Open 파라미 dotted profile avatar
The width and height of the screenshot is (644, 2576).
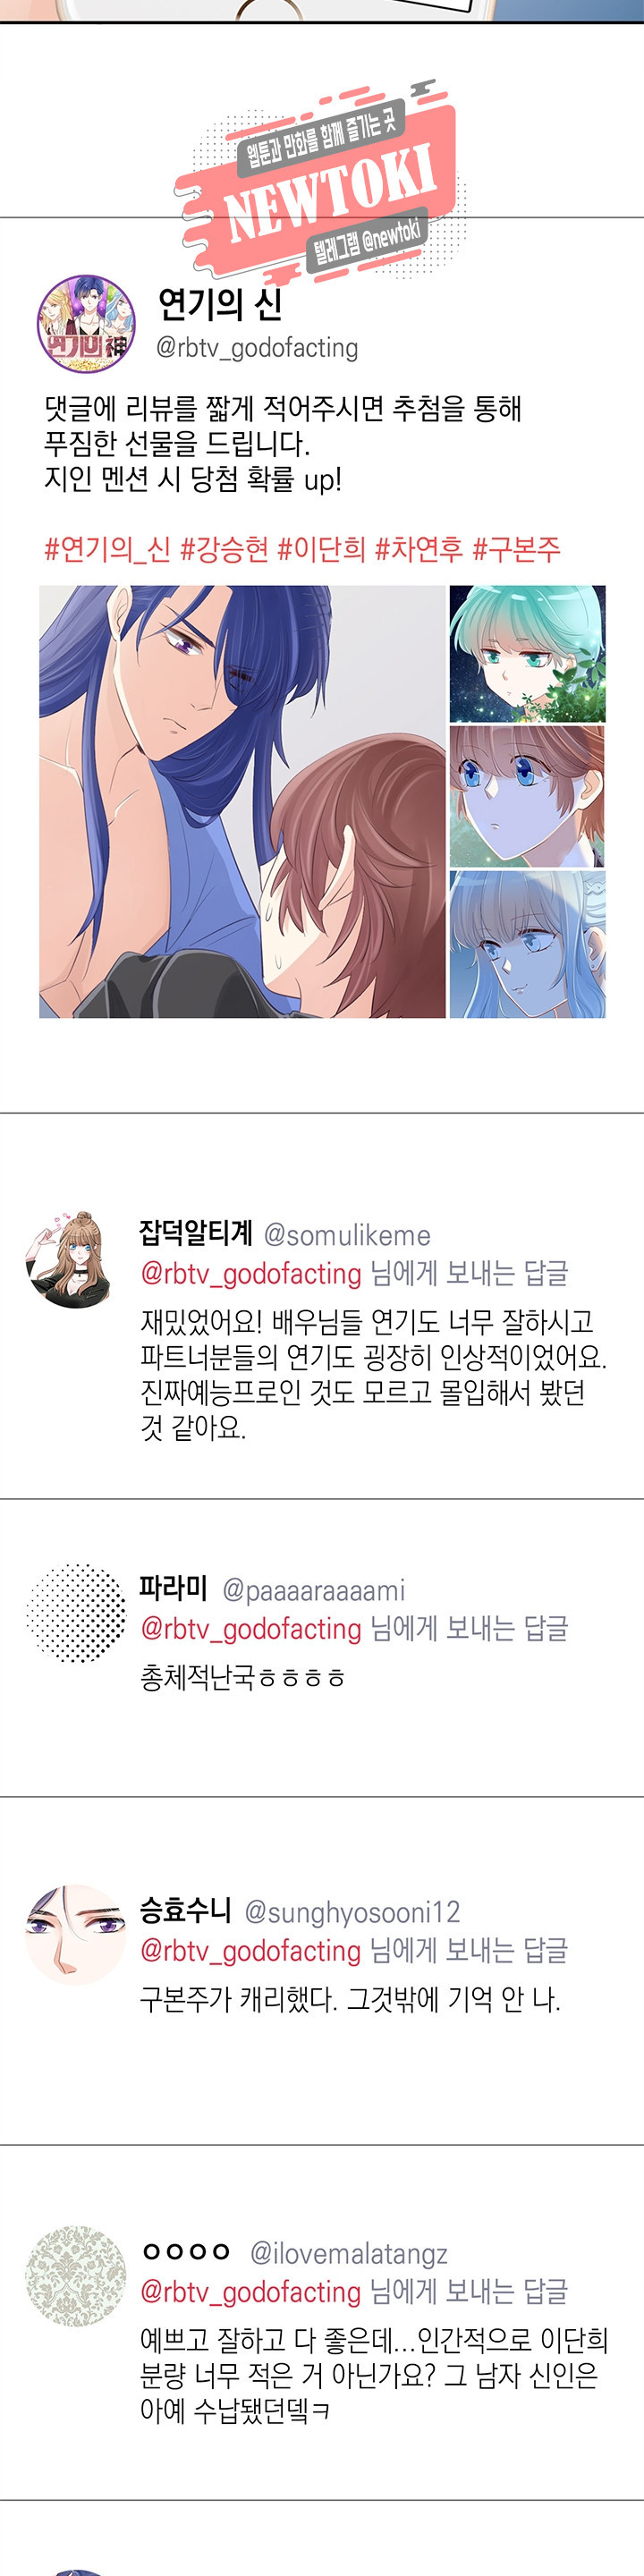tap(76, 1613)
